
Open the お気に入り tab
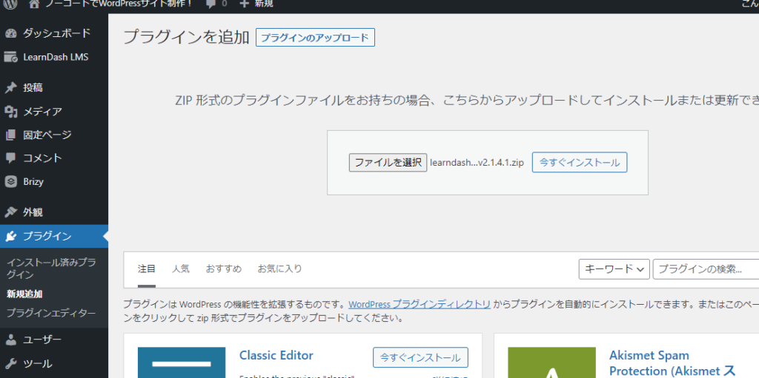[x=279, y=269]
